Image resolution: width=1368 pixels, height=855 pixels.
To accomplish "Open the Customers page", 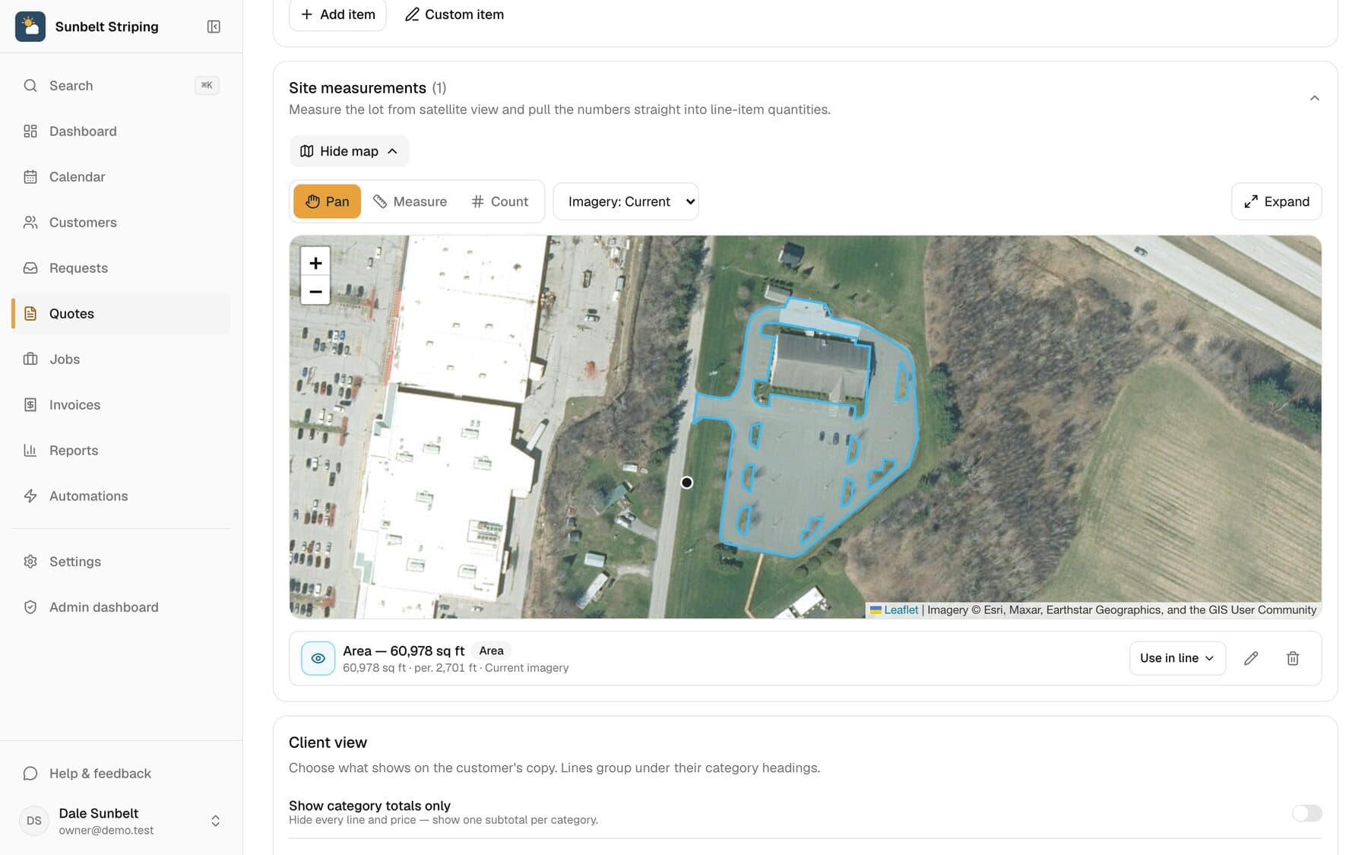I will coord(122,223).
